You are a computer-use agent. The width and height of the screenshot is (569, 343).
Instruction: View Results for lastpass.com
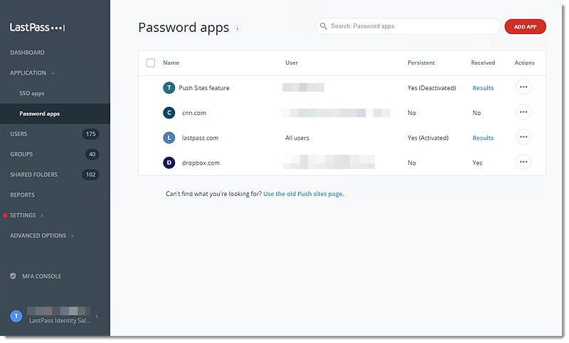483,138
